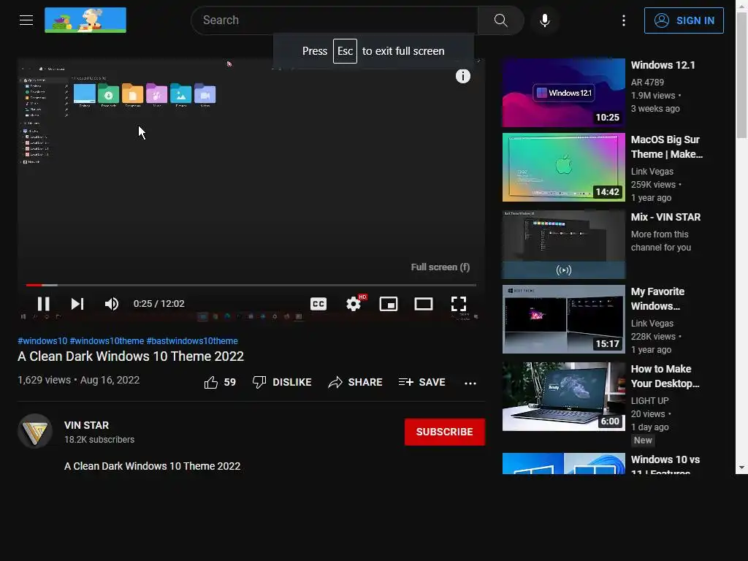
Task: Click the 18.2K subscribers text
Action: (x=99, y=439)
